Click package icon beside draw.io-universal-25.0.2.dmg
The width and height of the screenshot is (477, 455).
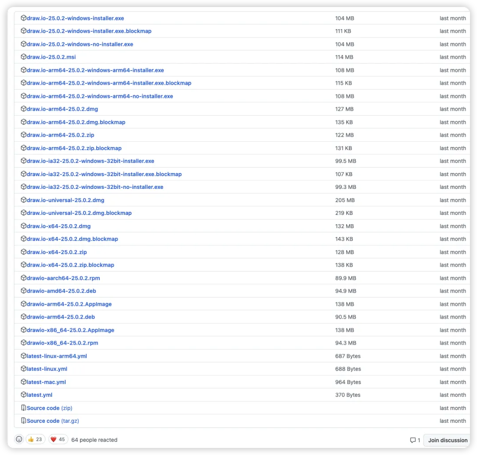pos(23,199)
